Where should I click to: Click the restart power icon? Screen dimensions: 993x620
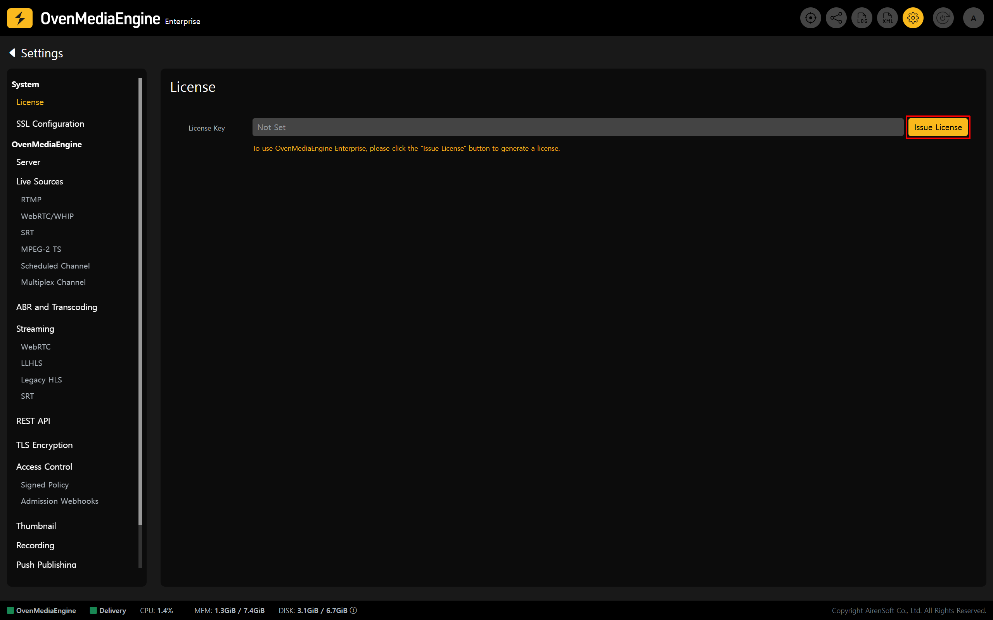(x=943, y=18)
